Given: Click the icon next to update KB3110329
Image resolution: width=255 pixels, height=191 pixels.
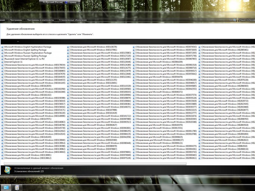Looking at the screenshot, I should coord(69,86).
